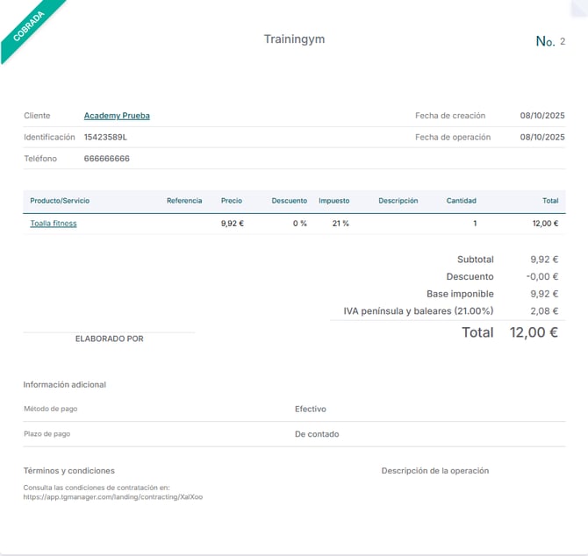Open the Academy Prueba client link
Image resolution: width=588 pixels, height=556 pixels.
(x=117, y=116)
